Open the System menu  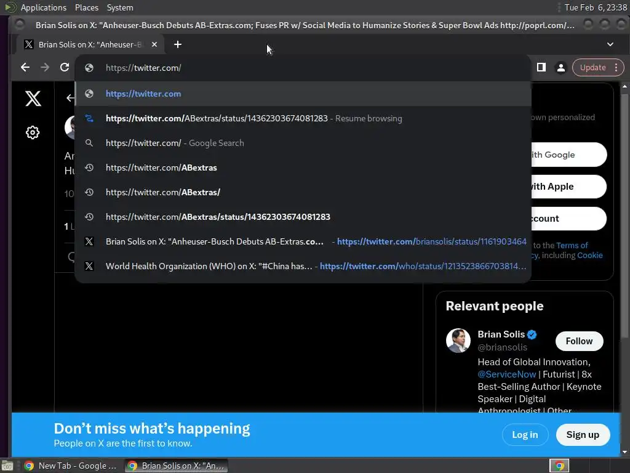coord(120,7)
